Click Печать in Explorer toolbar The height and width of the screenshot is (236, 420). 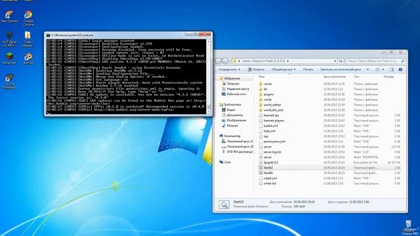point(308,69)
